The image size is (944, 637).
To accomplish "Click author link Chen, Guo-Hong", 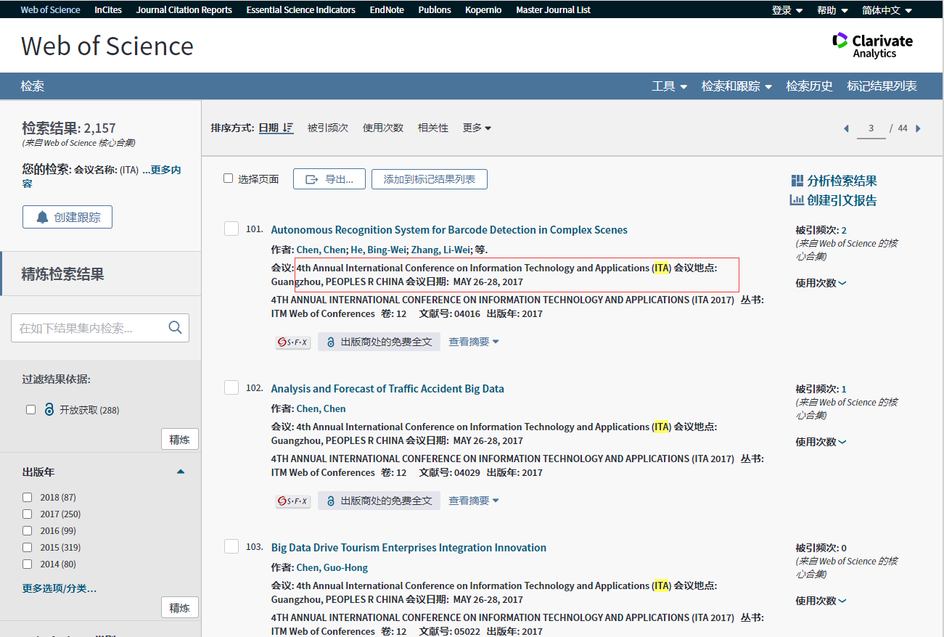I will point(332,567).
